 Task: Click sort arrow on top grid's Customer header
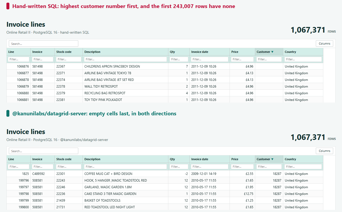272,52
